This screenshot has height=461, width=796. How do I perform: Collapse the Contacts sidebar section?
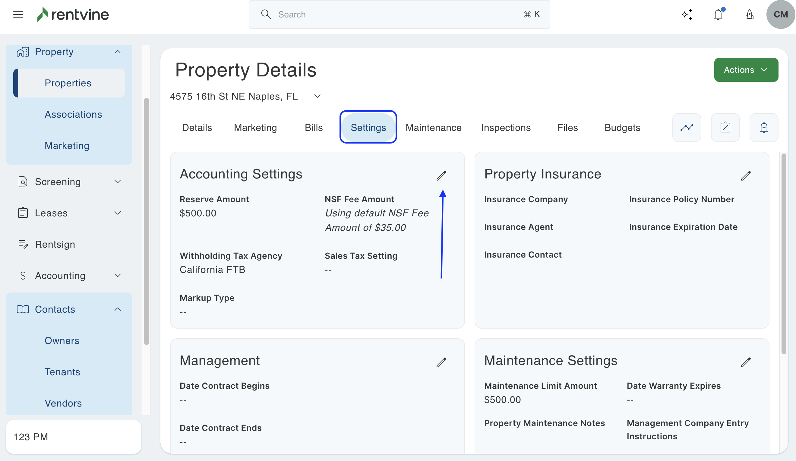point(117,309)
